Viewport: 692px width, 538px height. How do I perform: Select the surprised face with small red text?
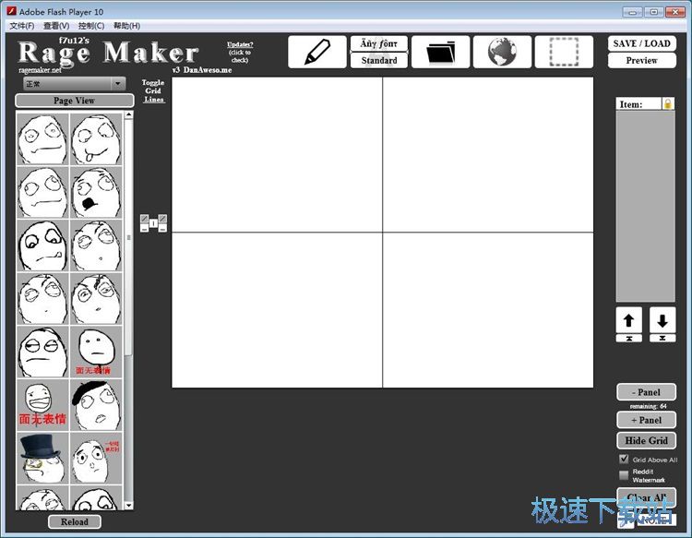point(96,458)
